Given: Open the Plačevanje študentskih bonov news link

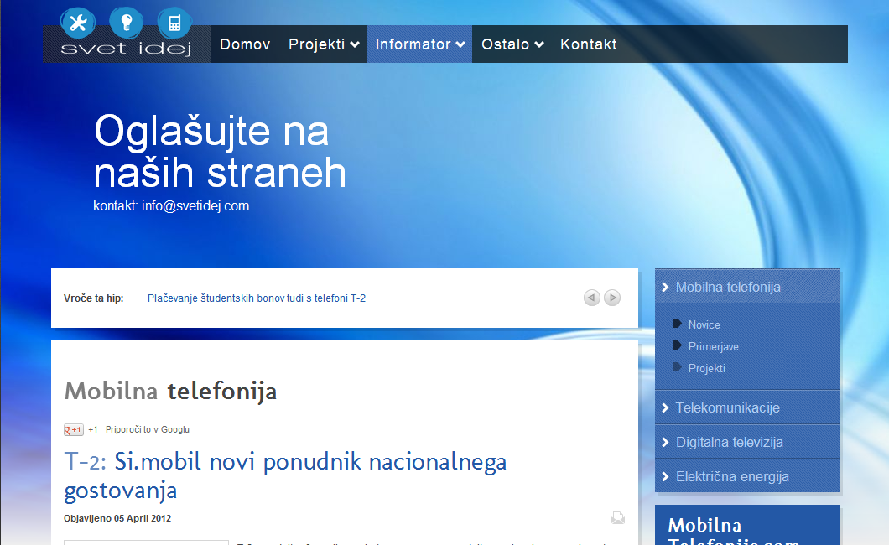Looking at the screenshot, I should pyautogui.click(x=257, y=298).
